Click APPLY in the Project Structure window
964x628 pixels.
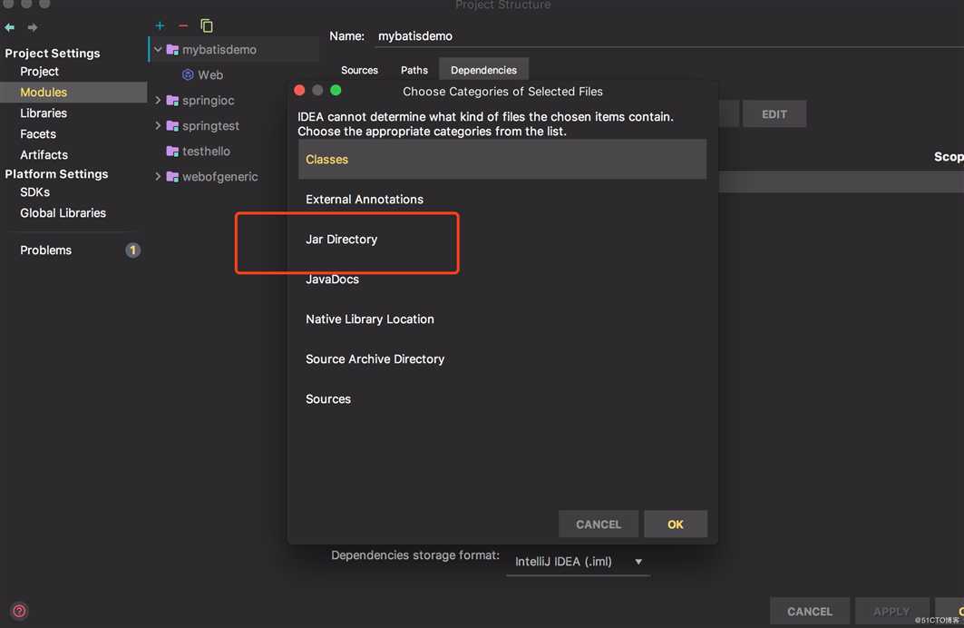point(891,612)
